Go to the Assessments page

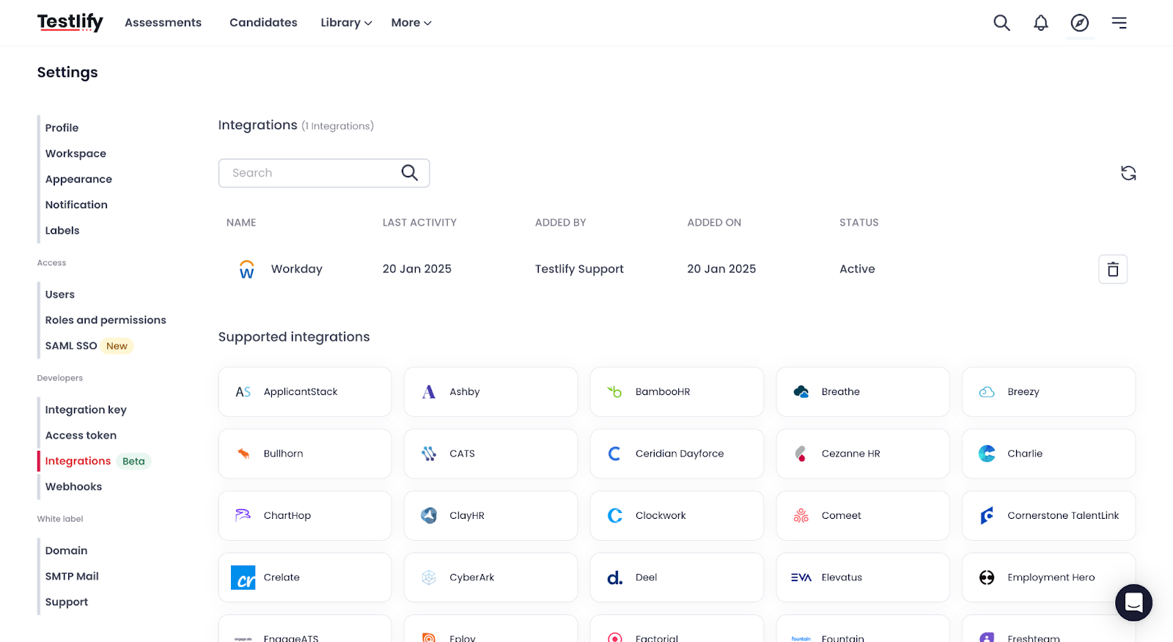163,23
